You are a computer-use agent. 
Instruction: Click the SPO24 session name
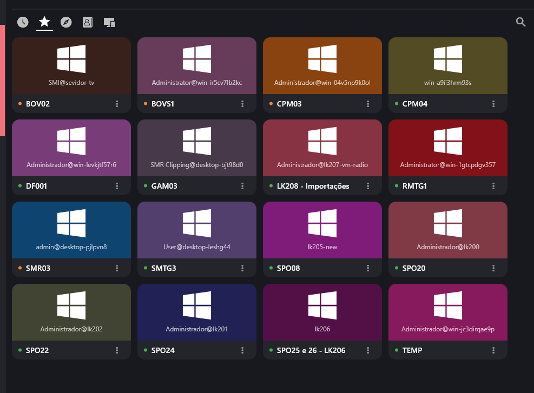click(x=163, y=350)
